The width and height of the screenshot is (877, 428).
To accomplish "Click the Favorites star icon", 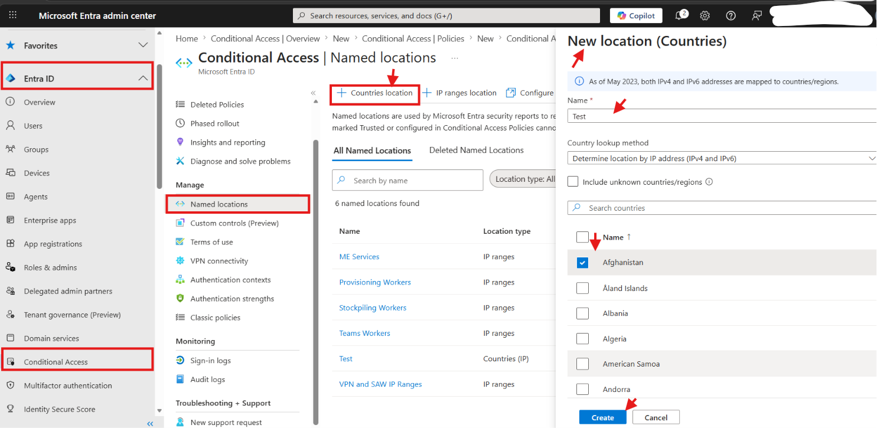I will pos(11,45).
